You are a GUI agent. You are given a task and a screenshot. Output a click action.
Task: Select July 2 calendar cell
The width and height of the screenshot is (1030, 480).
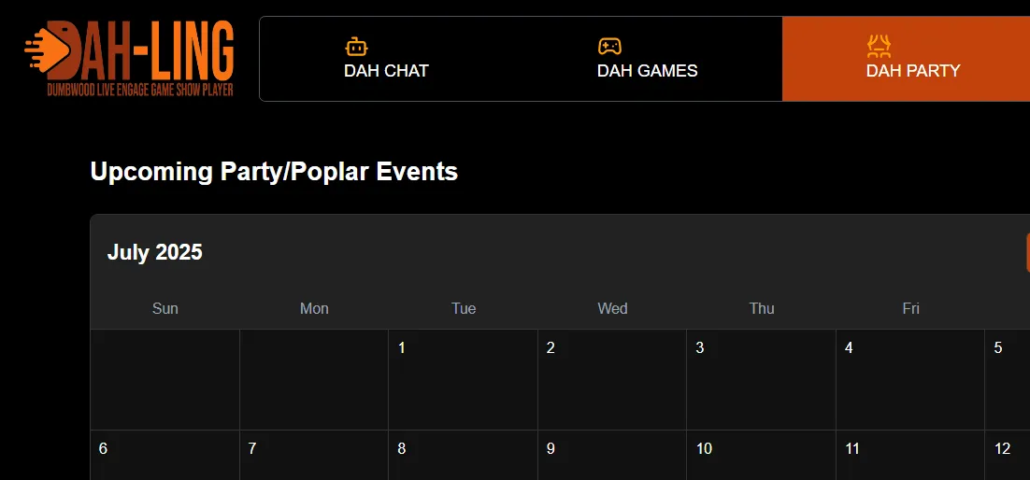(x=612, y=379)
